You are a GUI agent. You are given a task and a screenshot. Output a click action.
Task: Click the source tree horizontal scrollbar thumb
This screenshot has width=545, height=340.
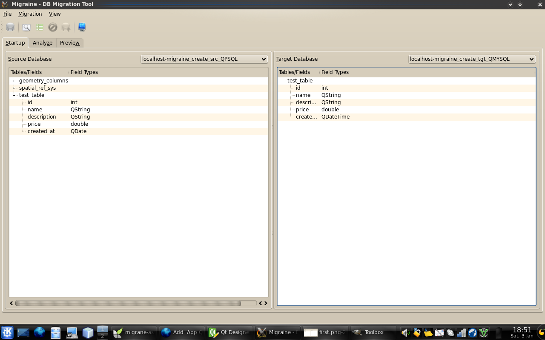[x=128, y=303]
